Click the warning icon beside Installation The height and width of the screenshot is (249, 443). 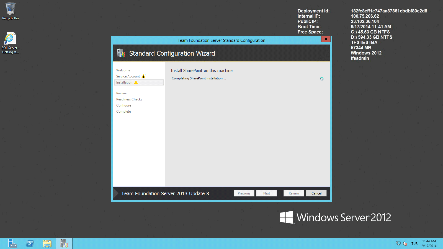click(136, 82)
